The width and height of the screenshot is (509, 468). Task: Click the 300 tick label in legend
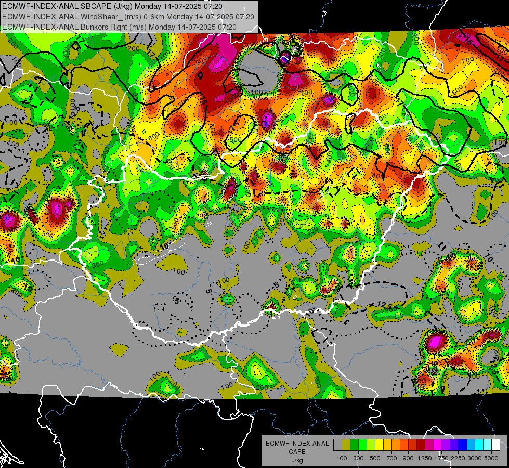(x=358, y=458)
